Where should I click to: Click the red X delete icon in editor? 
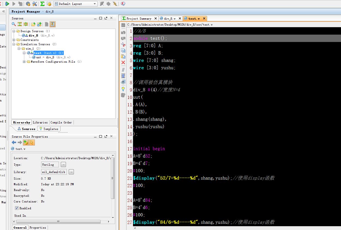click(x=123, y=62)
